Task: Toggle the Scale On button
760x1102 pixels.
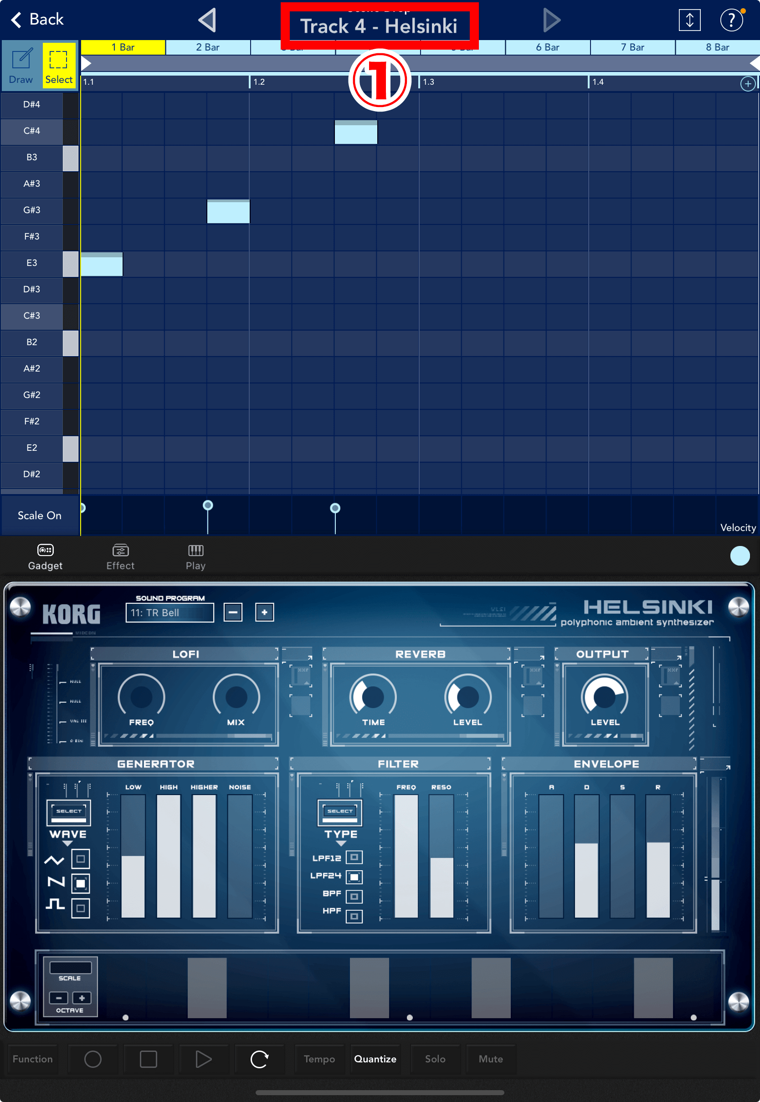Action: click(40, 515)
